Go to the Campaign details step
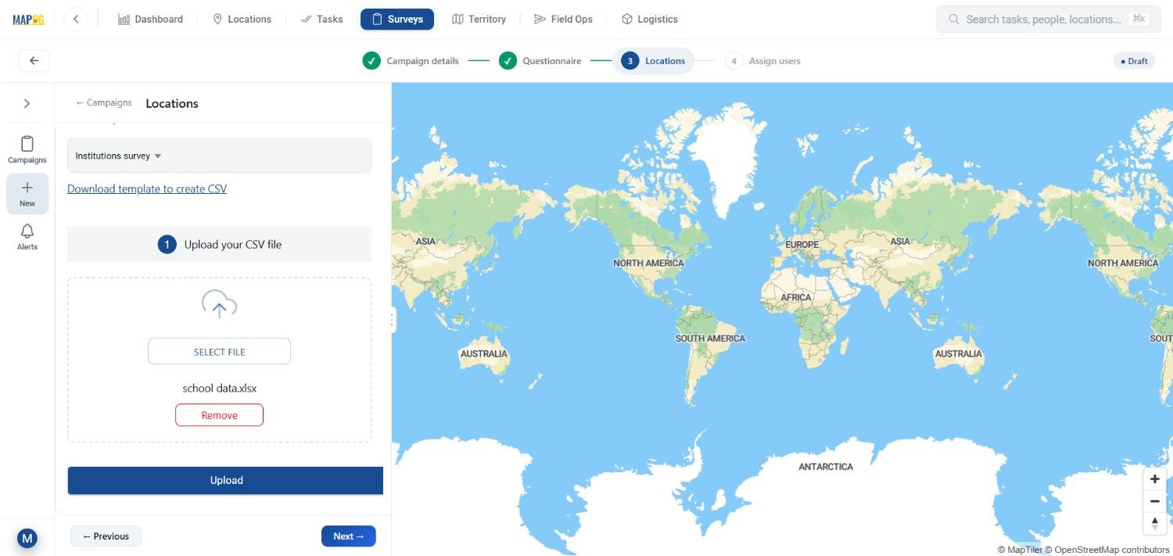The width and height of the screenshot is (1173, 556). coord(411,61)
